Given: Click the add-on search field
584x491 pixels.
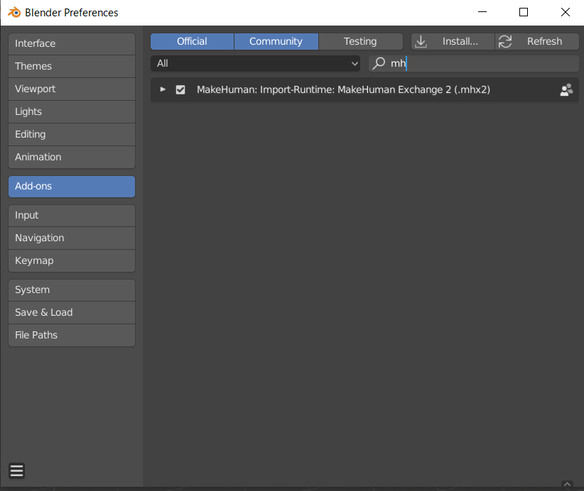Looking at the screenshot, I should [x=474, y=64].
